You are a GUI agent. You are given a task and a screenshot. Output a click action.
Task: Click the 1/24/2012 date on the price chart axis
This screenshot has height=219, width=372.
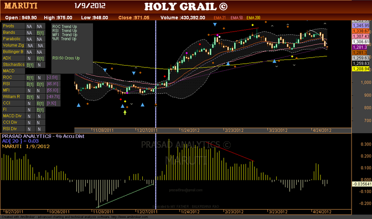coord(190,130)
